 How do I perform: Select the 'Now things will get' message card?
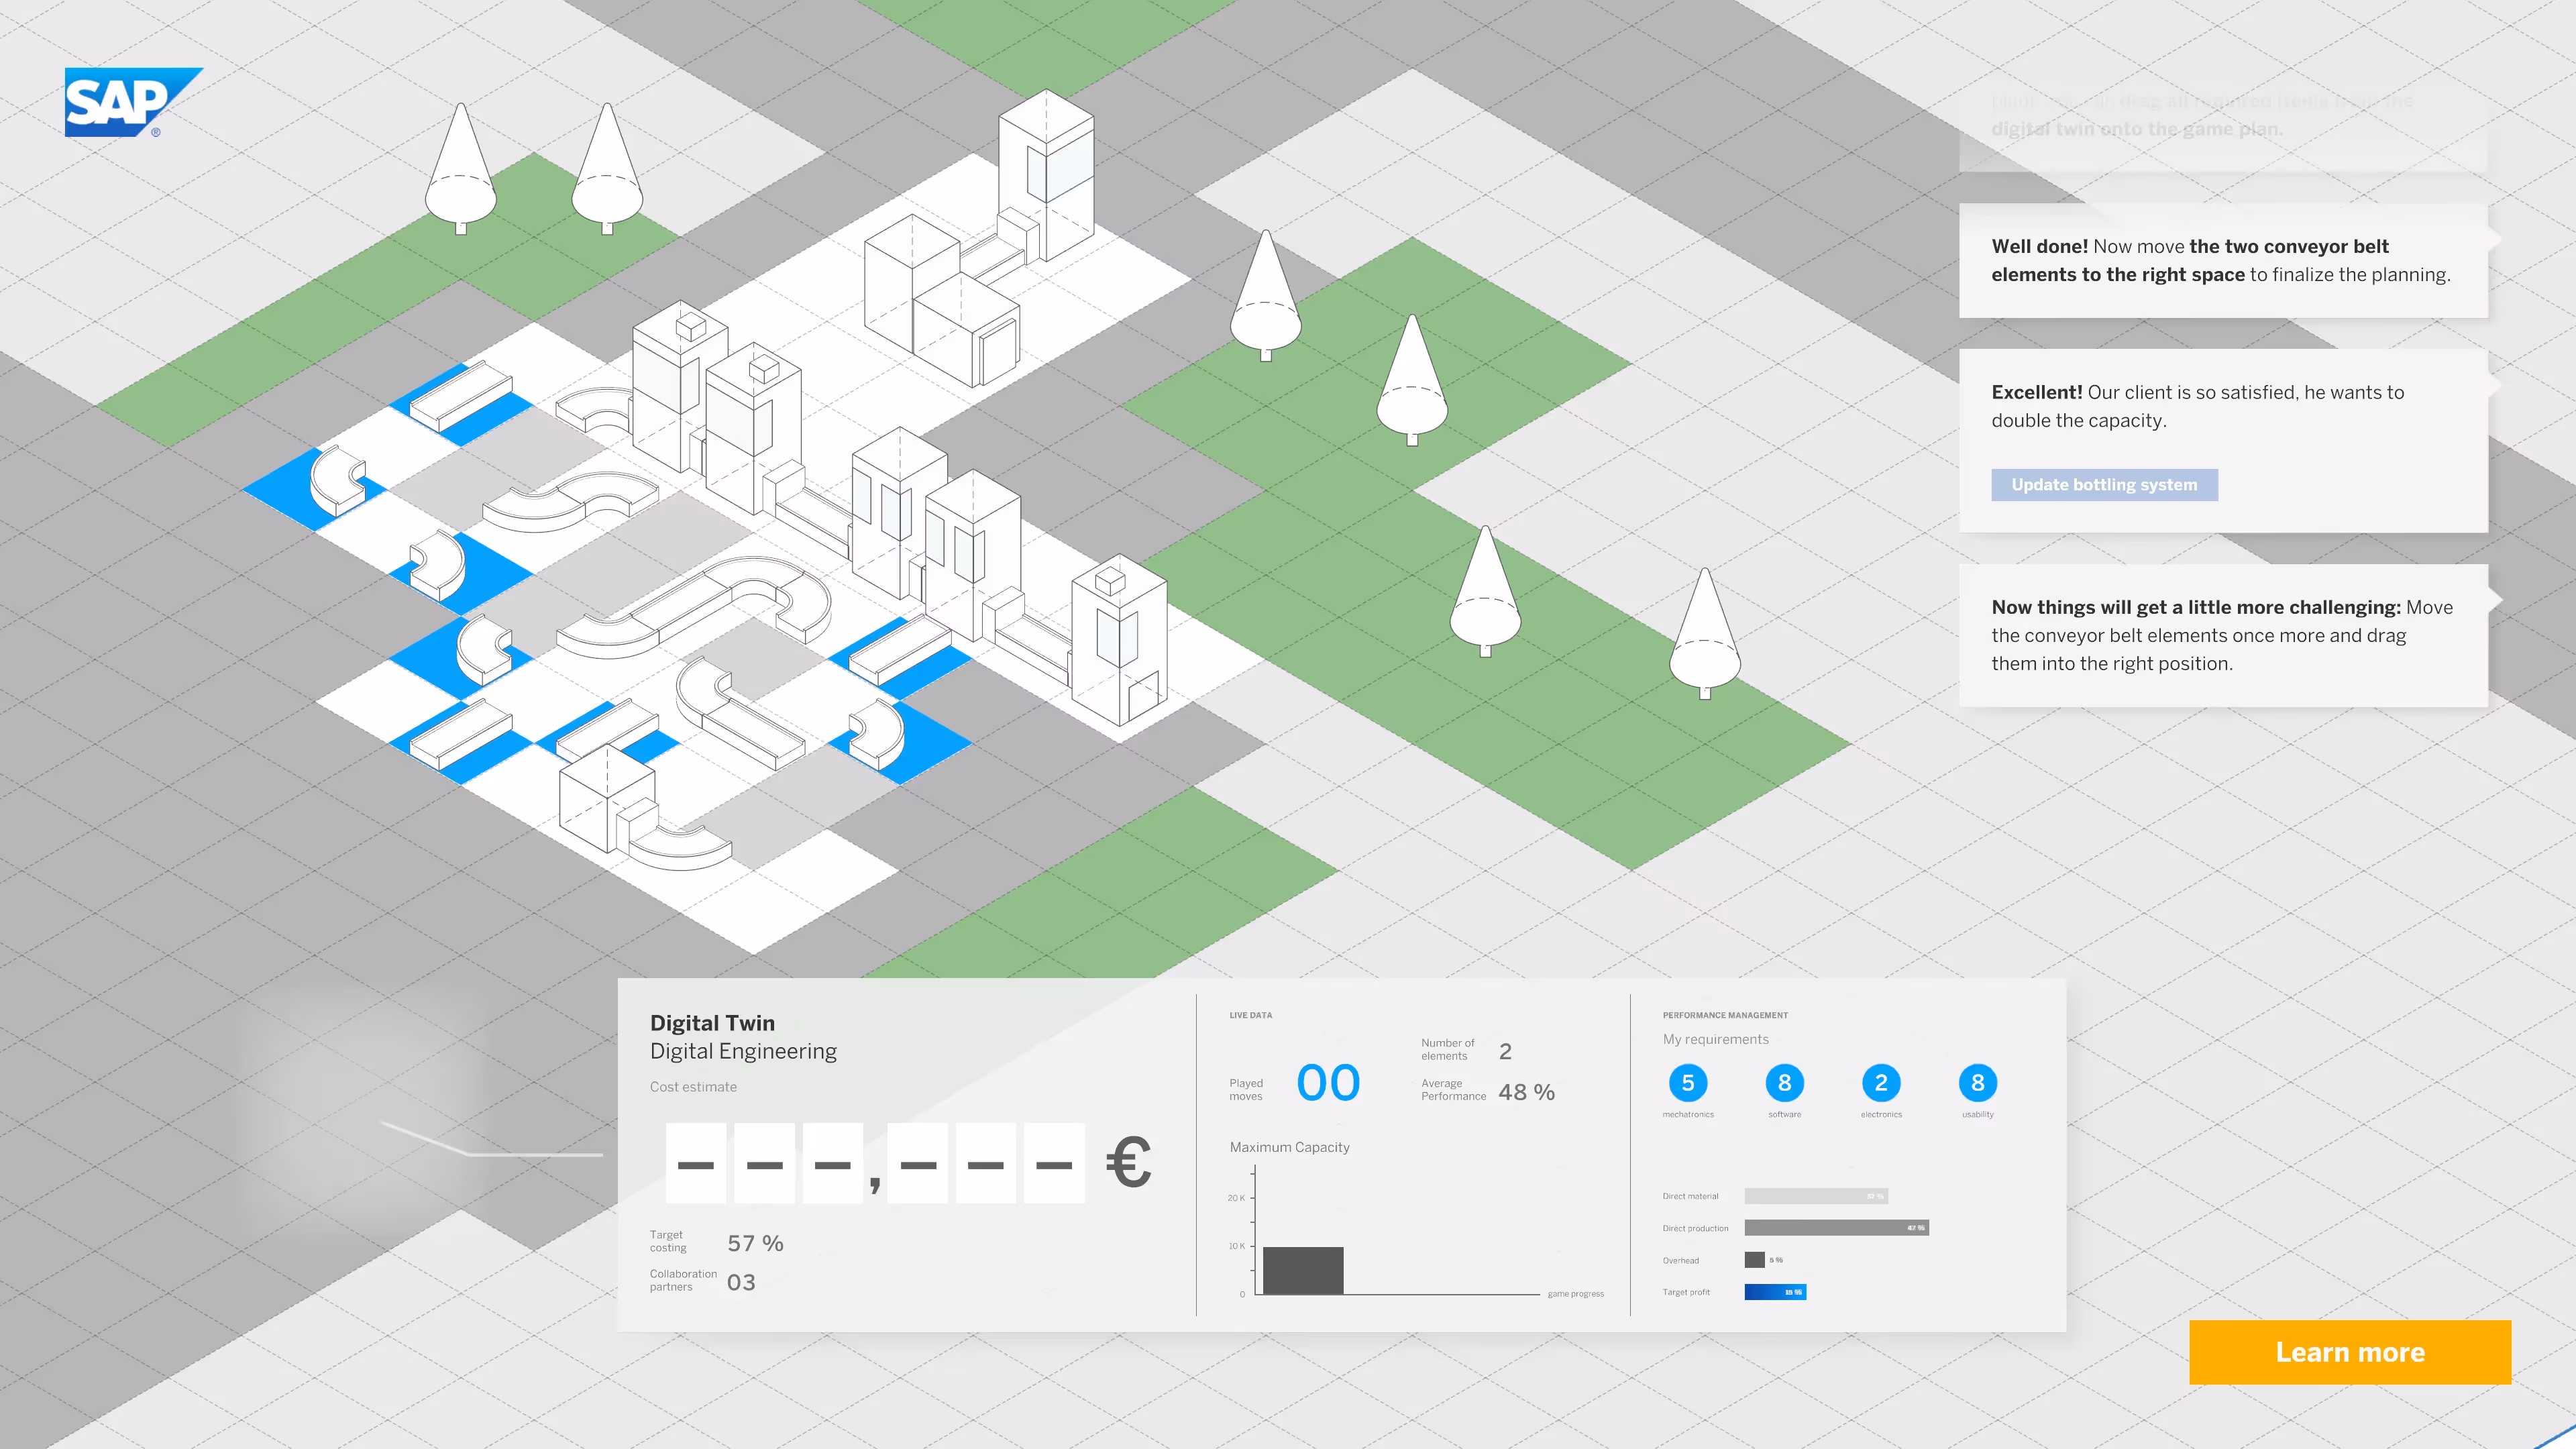pyautogui.click(x=2222, y=635)
